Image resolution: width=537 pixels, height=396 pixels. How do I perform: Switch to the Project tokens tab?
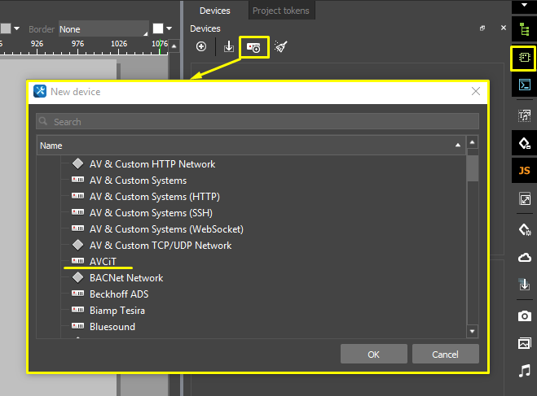[x=280, y=11]
